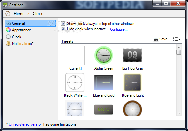Click the [Current] label text
188x131 pixels.
(x=75, y=68)
